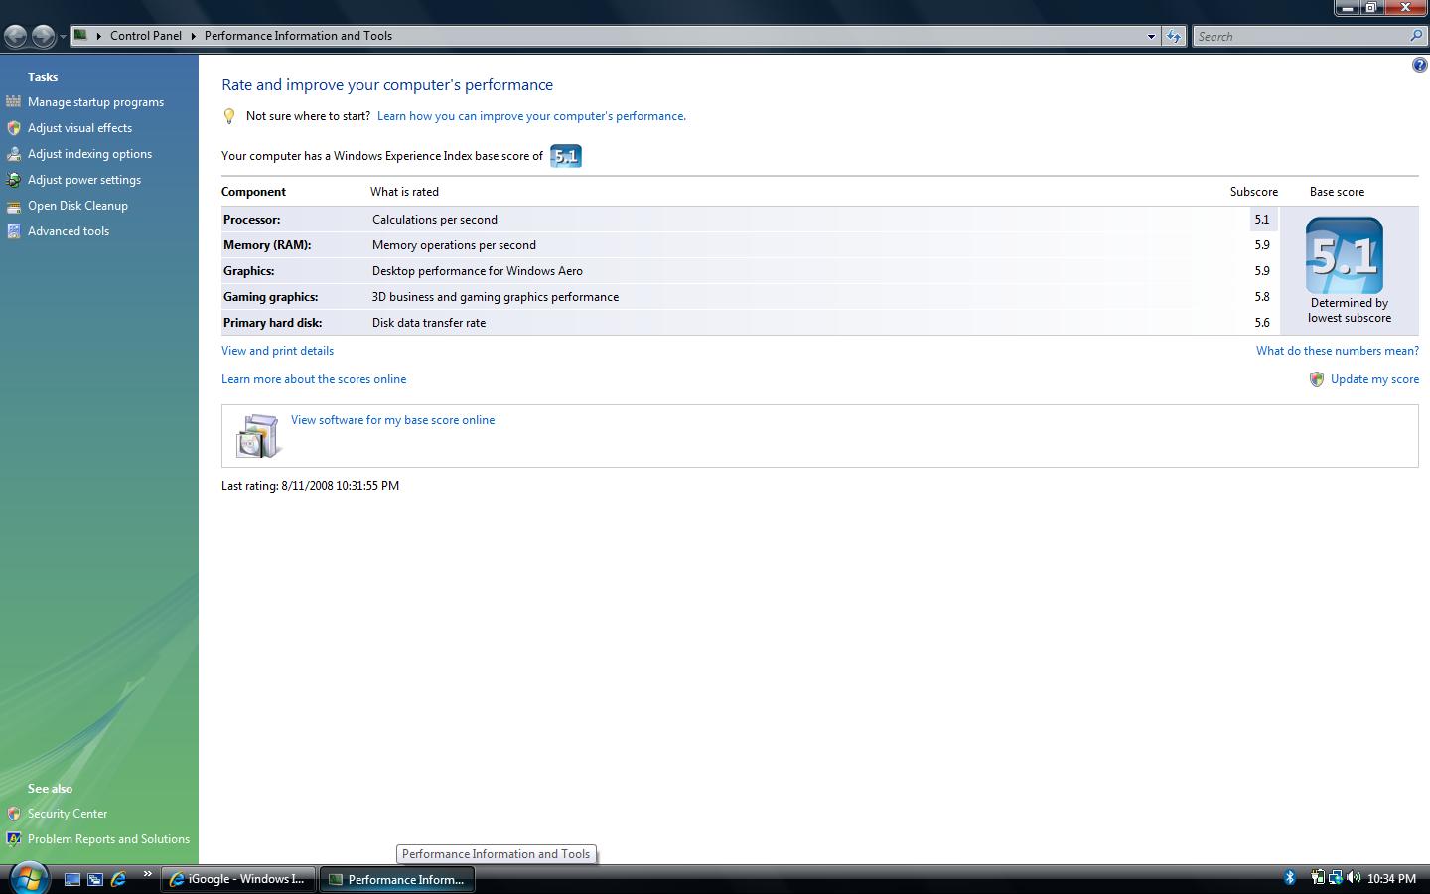This screenshot has width=1430, height=894.
Task: Click the shield icon beside Update my score
Action: point(1317,379)
